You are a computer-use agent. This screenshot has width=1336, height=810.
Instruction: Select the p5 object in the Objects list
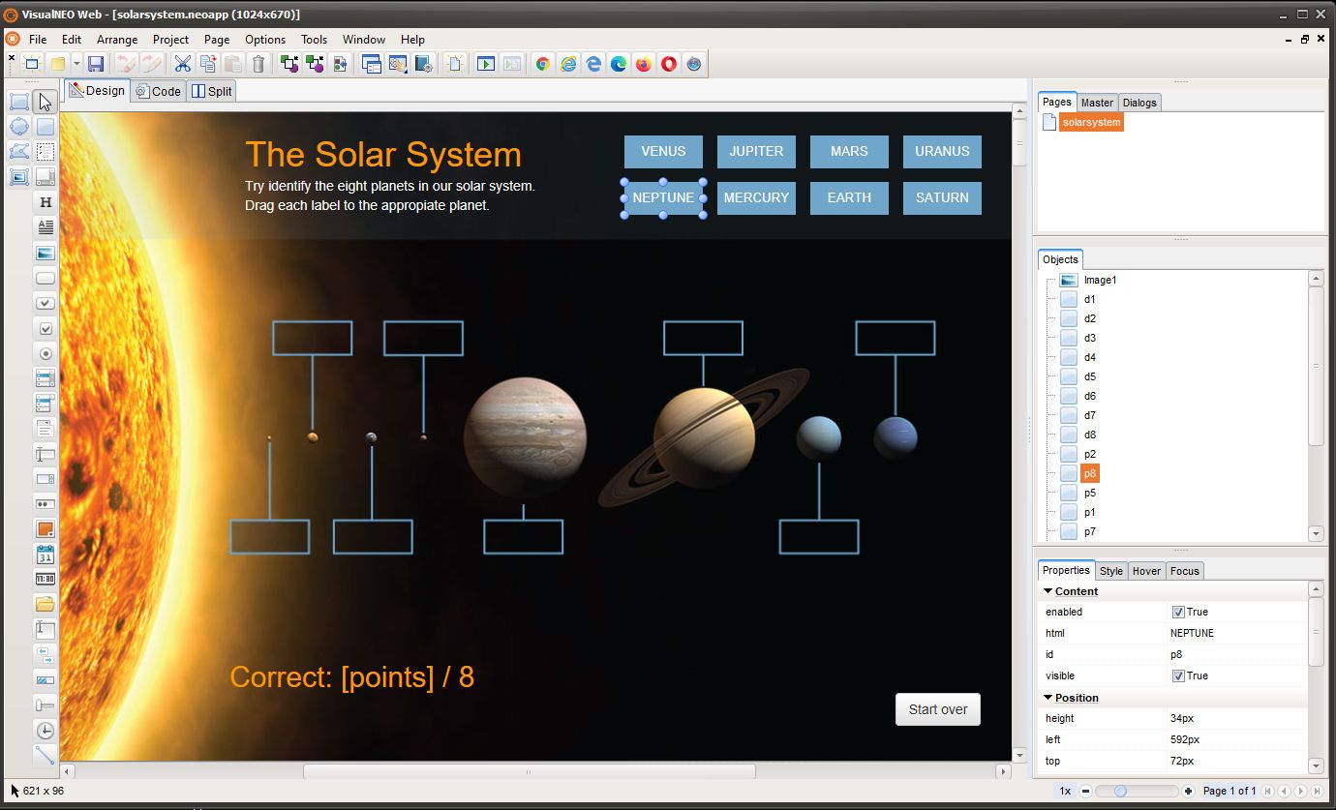pyautogui.click(x=1089, y=493)
